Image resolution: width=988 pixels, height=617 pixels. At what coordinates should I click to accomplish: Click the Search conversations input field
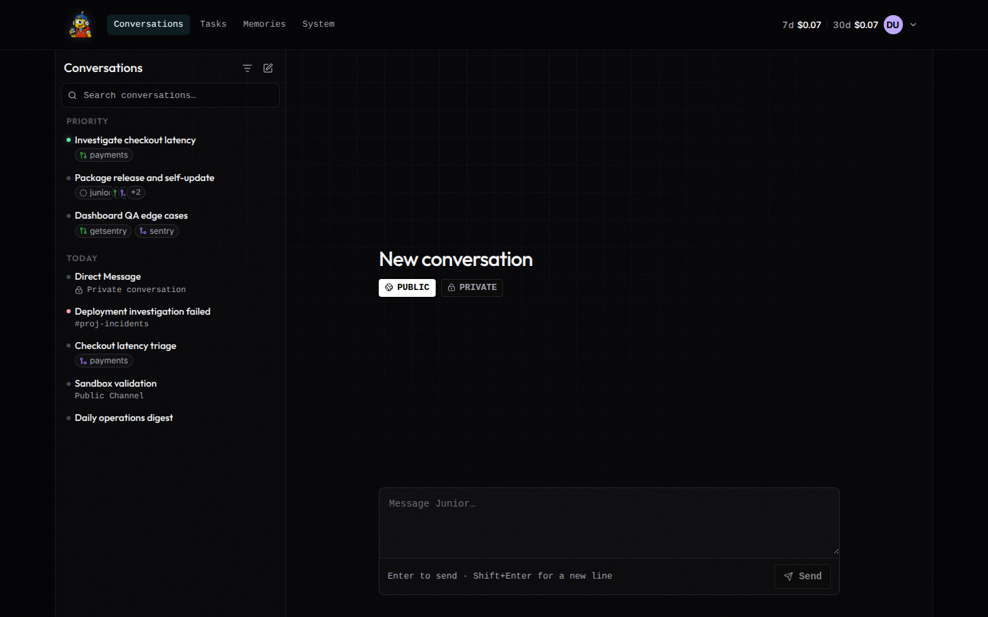170,95
